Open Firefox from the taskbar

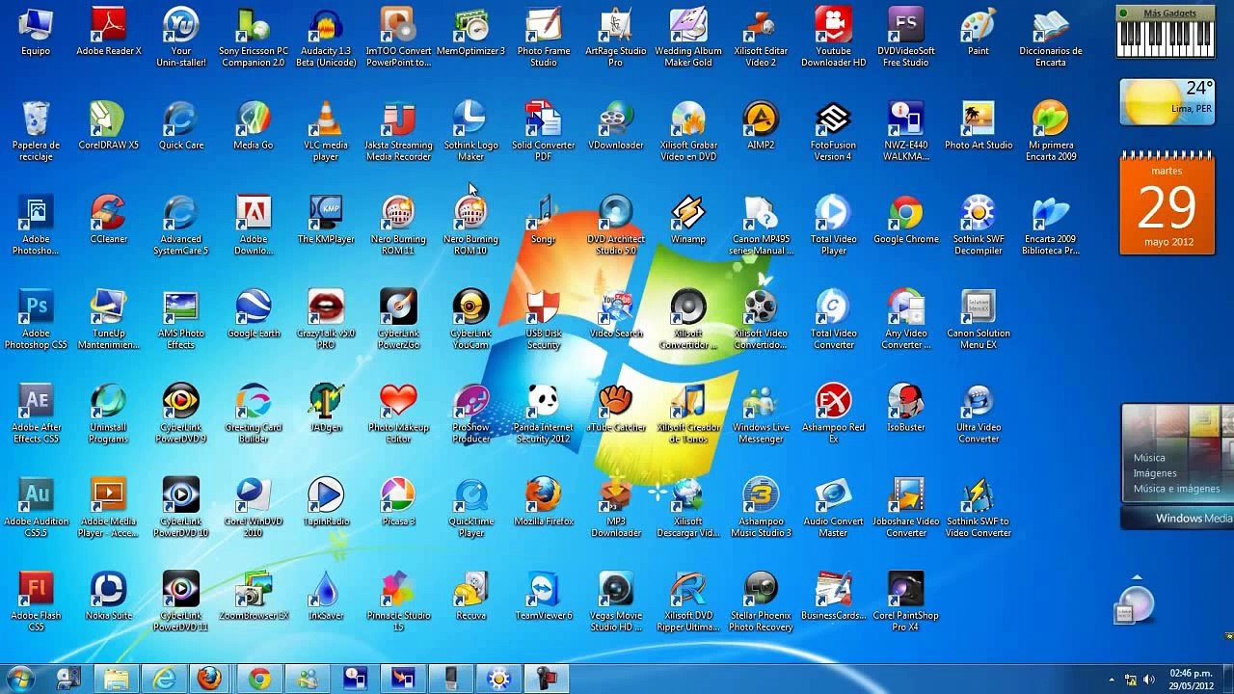210,679
